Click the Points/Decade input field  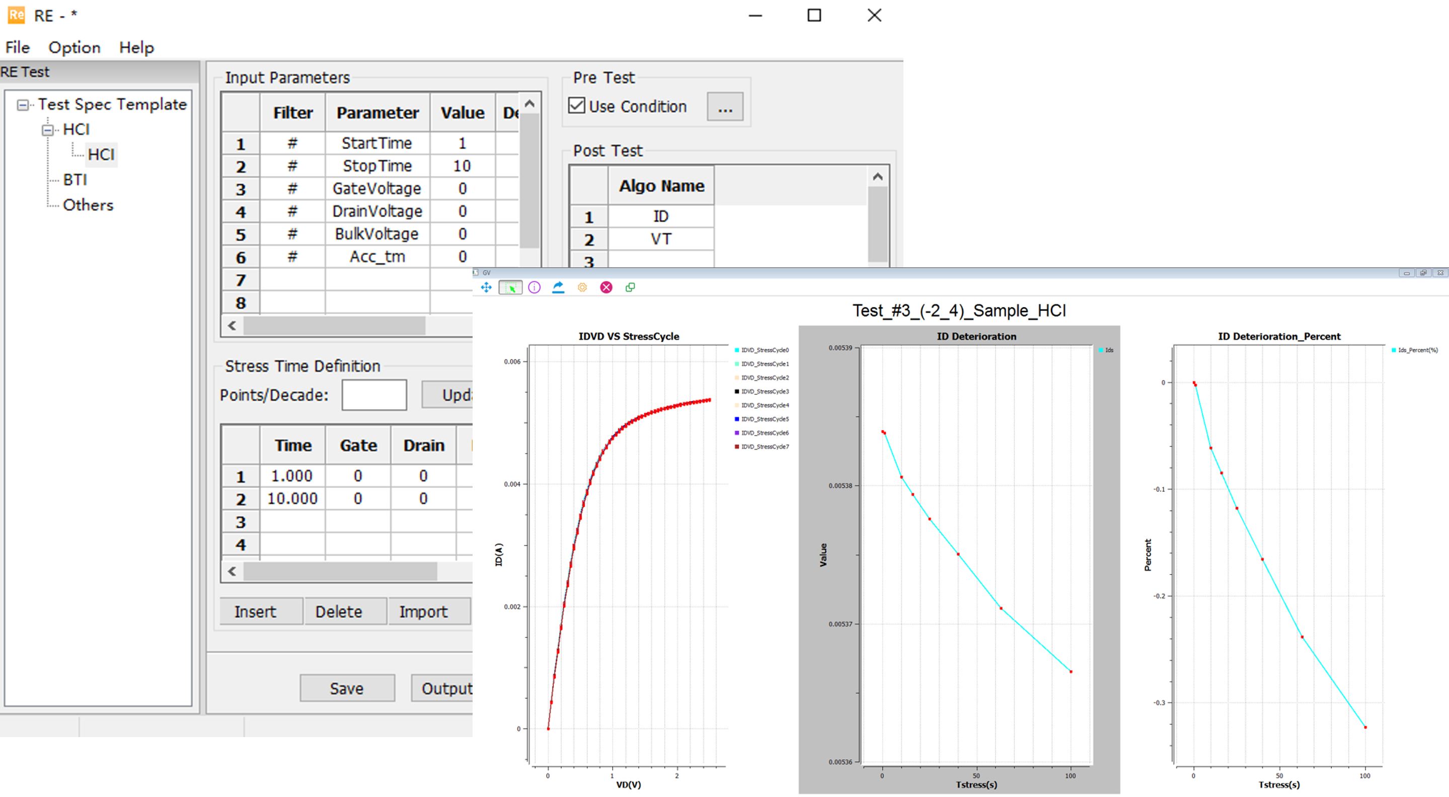pyautogui.click(x=374, y=395)
